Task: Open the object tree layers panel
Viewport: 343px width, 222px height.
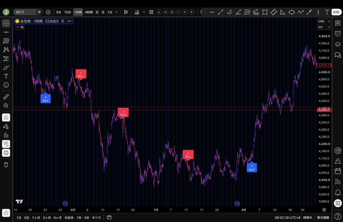Action: click(x=338, y=44)
